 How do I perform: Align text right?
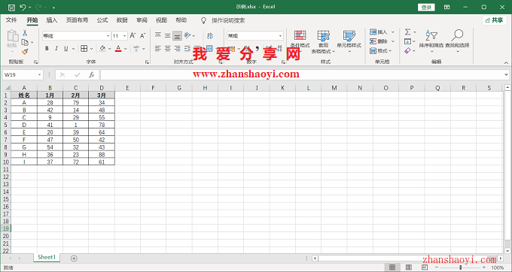click(x=177, y=49)
